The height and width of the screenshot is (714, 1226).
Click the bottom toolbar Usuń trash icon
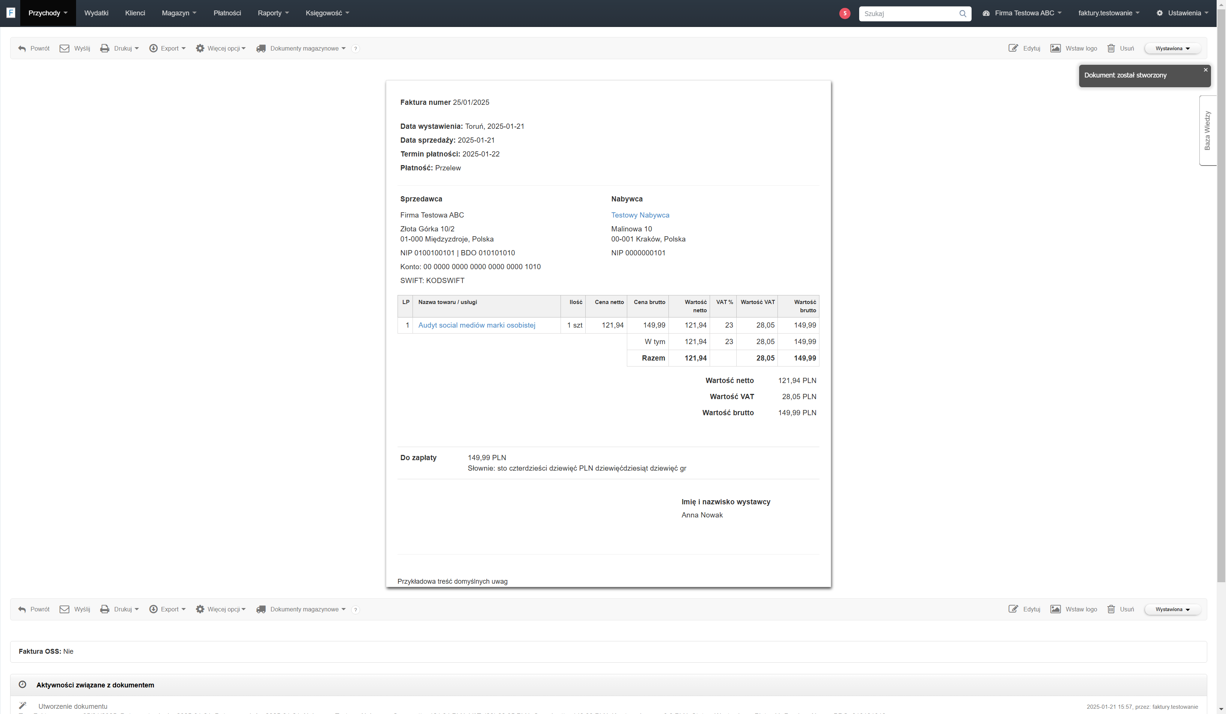pos(1111,610)
